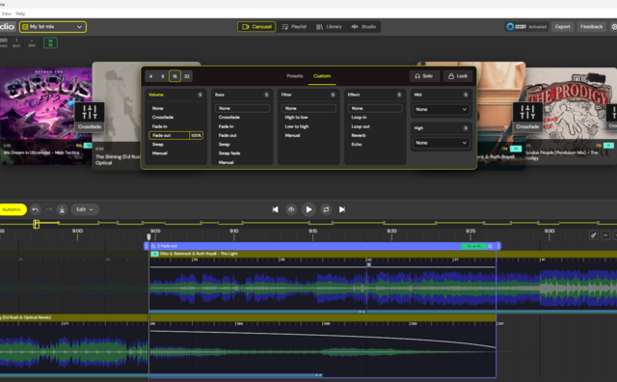Image resolution: width=617 pixels, height=382 pixels.
Task: Switch to Carousel view
Action: click(256, 27)
